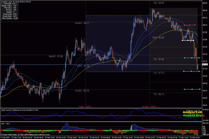Select the 30 Day: 134 row

click(x=11, y=10)
